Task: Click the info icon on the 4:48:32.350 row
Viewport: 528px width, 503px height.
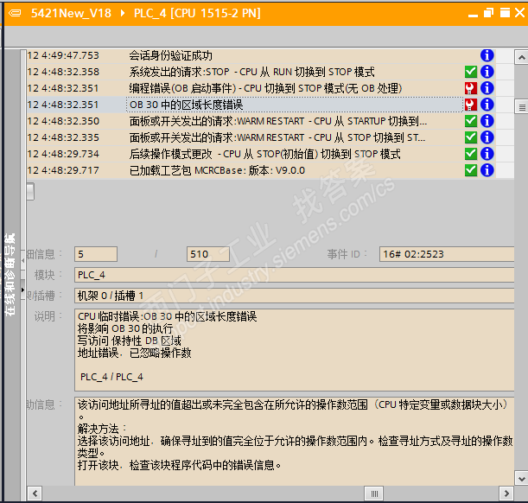Action: [x=487, y=120]
